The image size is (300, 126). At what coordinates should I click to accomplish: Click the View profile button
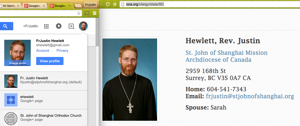coord(50,61)
